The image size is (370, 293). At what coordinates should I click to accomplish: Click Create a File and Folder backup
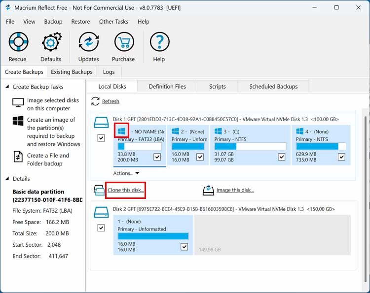coord(48,160)
